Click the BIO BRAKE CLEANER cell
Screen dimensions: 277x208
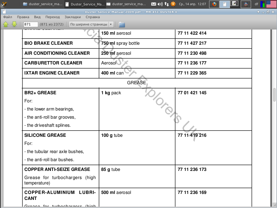tap(61, 43)
